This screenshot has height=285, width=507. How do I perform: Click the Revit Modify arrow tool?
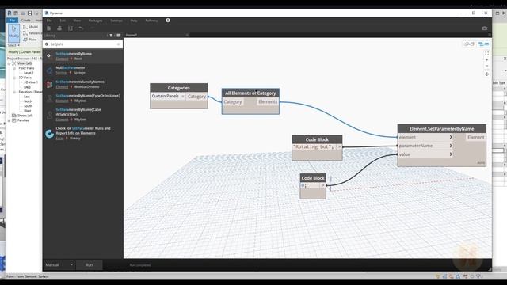[13, 32]
